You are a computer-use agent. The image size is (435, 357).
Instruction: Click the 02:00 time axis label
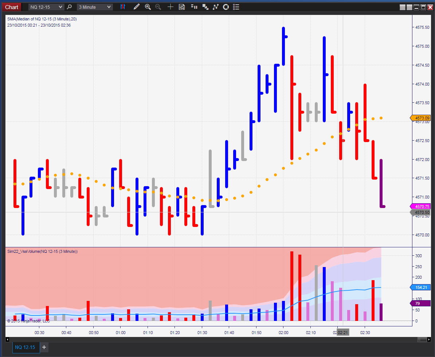283,333
